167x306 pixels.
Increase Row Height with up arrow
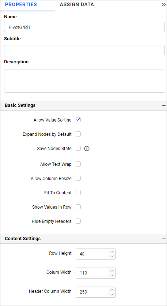tap(111, 251)
